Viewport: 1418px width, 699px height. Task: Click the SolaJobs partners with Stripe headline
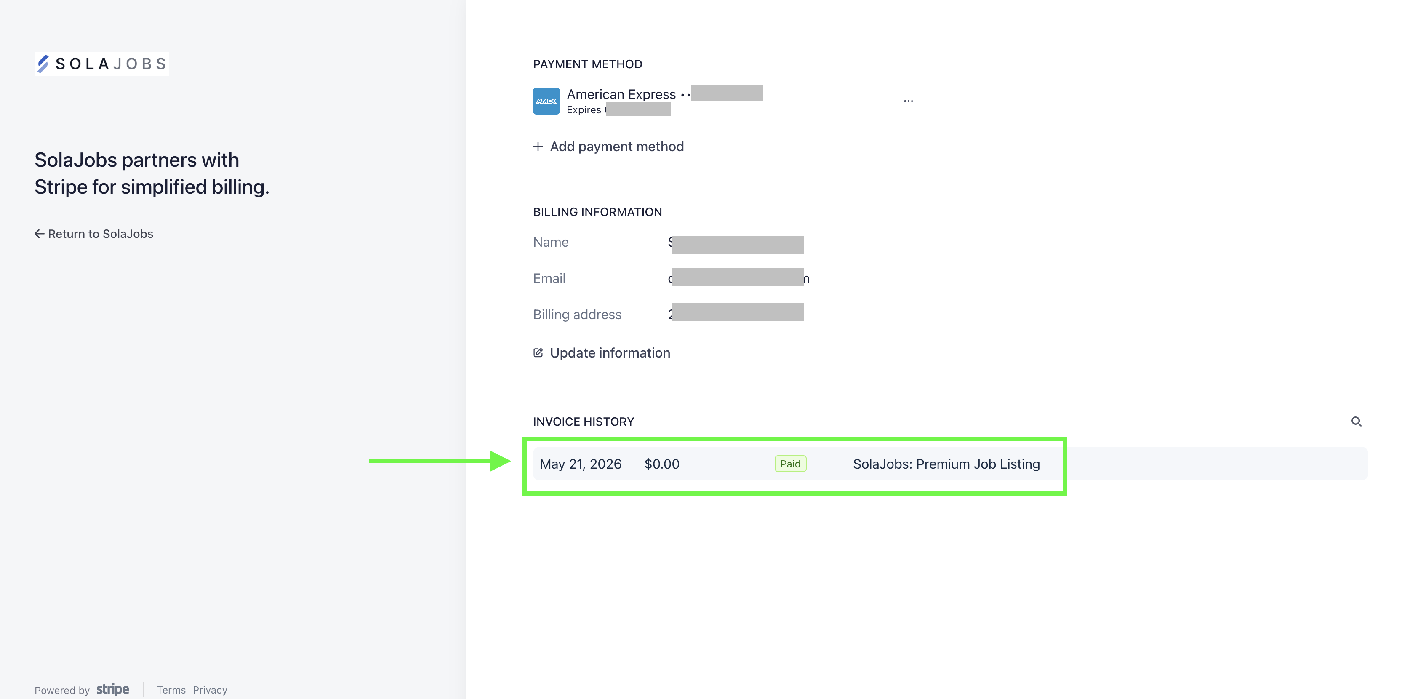click(152, 173)
